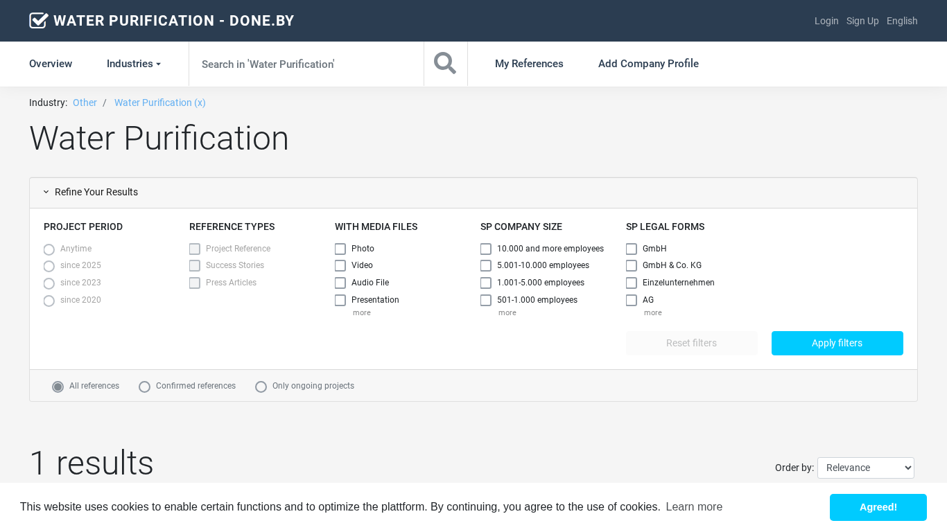Remove the Water Purification (x) breadcrumb filter

click(160, 103)
